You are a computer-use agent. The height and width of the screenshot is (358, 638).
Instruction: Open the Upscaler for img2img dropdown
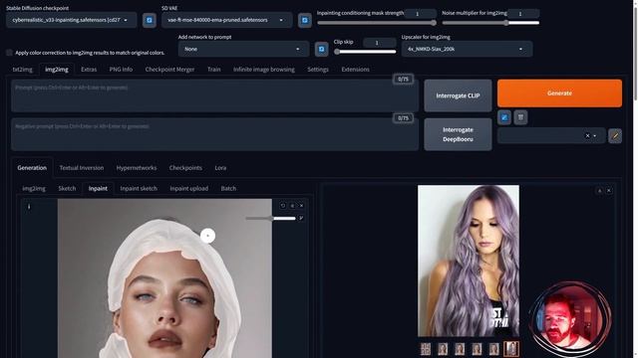467,49
